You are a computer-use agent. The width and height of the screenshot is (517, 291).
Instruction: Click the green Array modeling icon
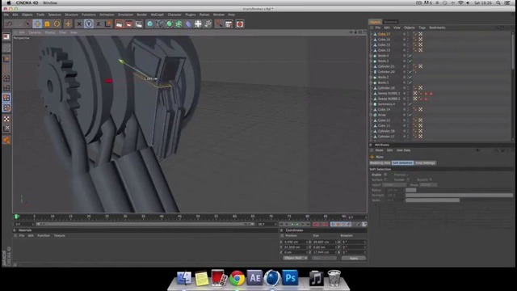click(x=179, y=23)
